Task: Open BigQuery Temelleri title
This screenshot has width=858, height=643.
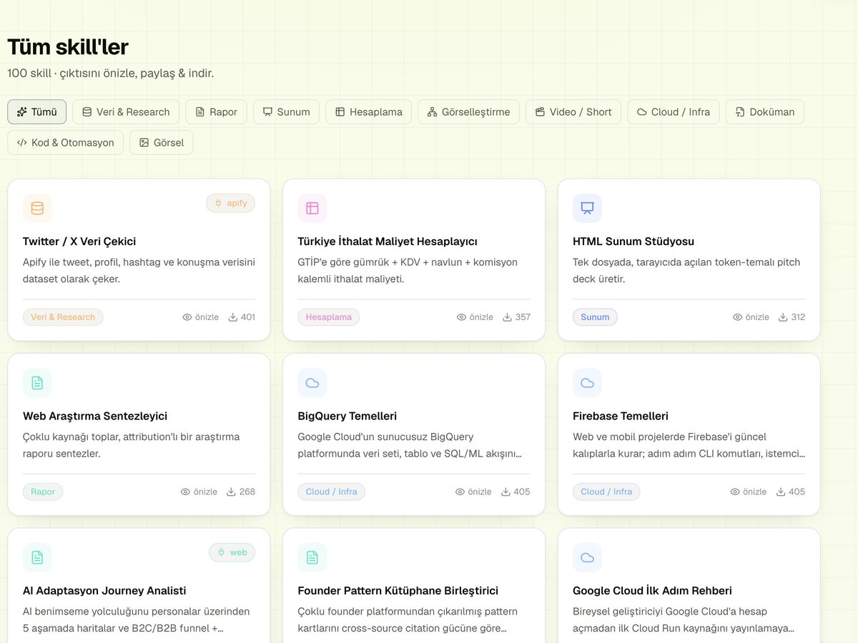Action: pos(347,416)
